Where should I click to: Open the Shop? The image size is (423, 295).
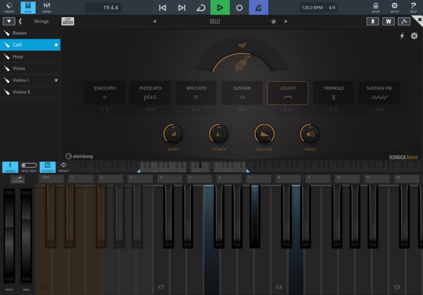click(x=376, y=7)
